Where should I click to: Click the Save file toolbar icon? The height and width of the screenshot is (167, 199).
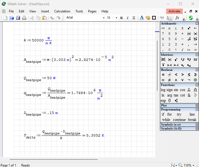coord(18,18)
